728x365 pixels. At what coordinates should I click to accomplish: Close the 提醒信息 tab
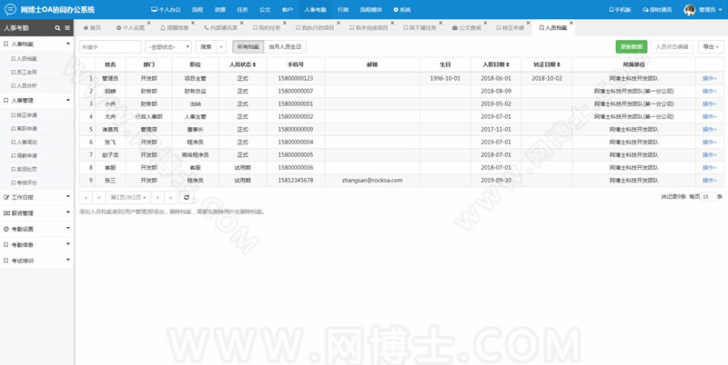[x=193, y=23]
